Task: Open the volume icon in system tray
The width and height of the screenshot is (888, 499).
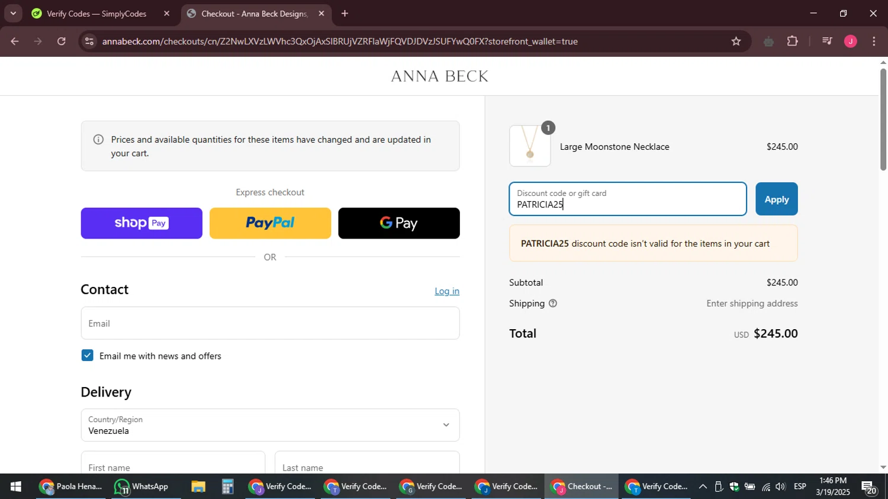Action: [x=781, y=487]
